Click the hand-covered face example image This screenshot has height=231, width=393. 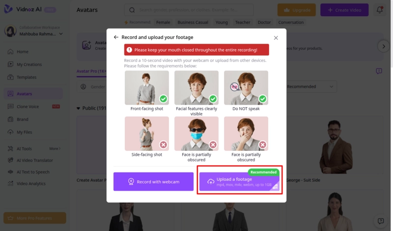click(x=246, y=134)
